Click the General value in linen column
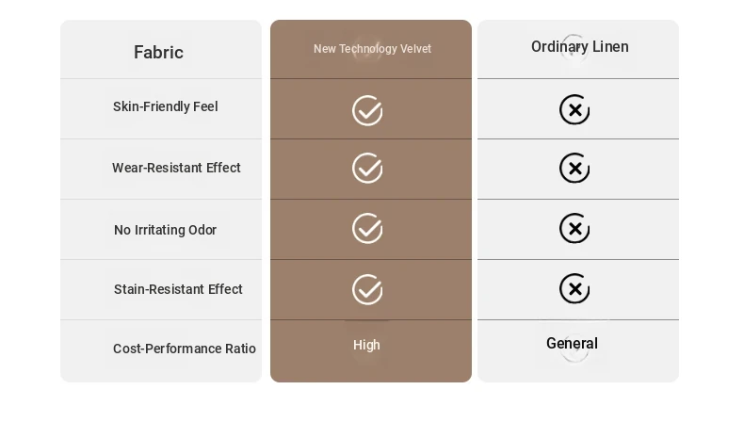Screen dimensions: 744x422 tap(572, 343)
